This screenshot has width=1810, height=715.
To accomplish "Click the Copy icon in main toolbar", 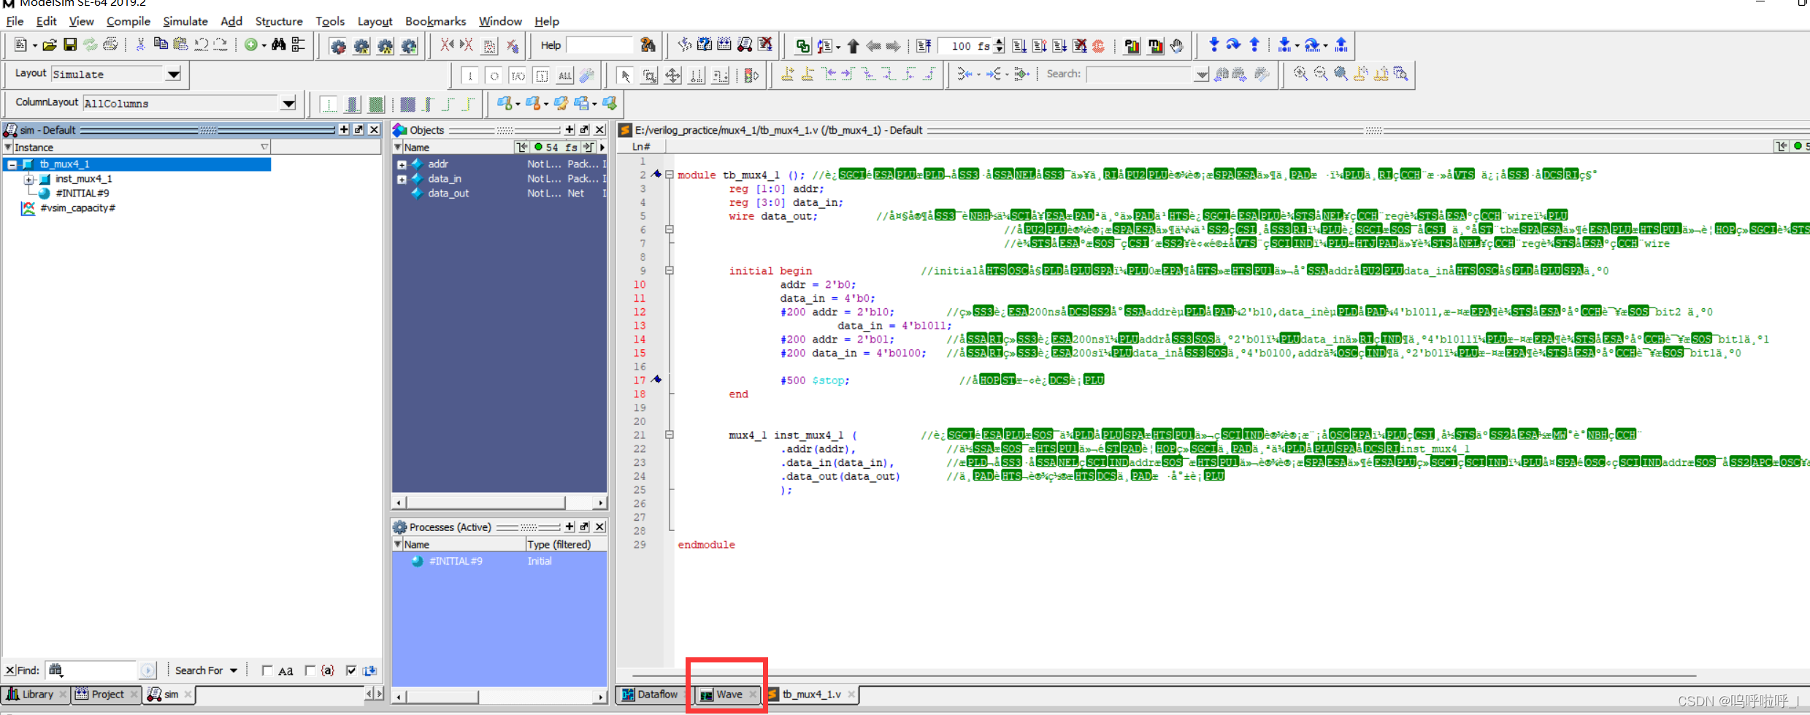I will pos(161,45).
